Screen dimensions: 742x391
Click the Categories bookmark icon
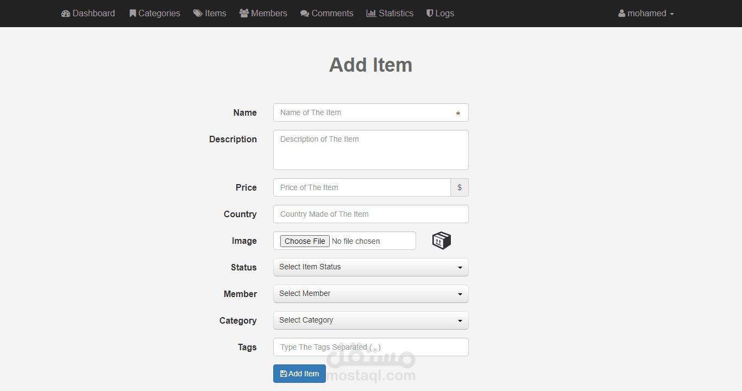[133, 14]
